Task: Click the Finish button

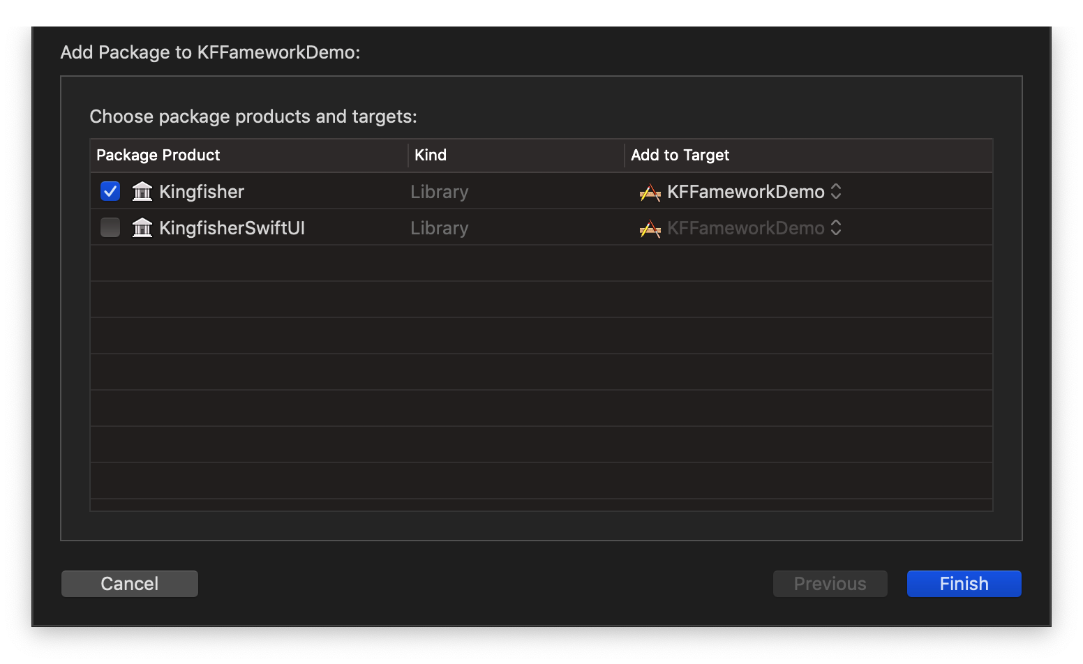Action: pyautogui.click(x=964, y=584)
